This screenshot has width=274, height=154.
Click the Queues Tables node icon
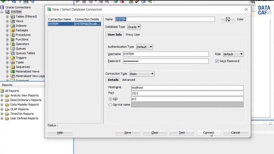tap(12, 53)
